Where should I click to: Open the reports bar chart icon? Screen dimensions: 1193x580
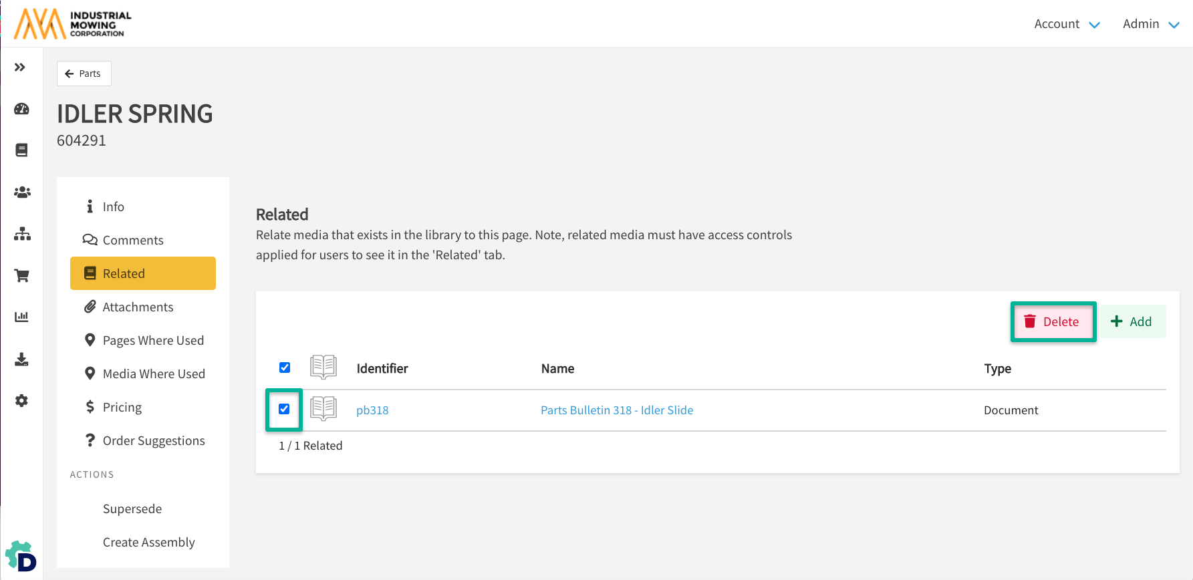[21, 317]
